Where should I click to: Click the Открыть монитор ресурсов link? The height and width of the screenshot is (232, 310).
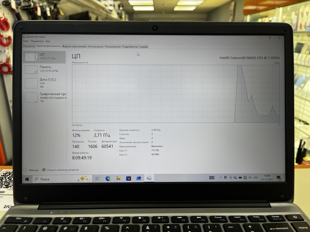pos(63,170)
